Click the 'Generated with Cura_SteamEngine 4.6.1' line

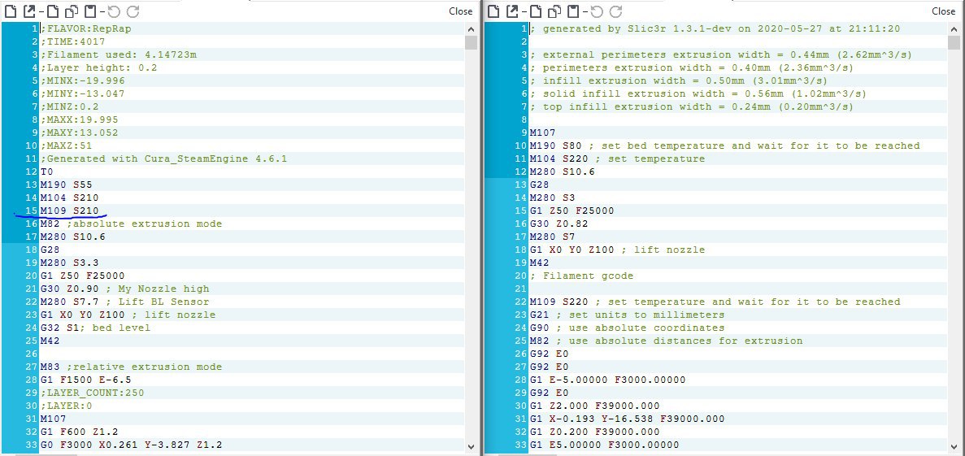tap(163, 159)
